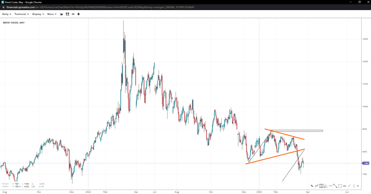Select the rectangle drawing tool
Image resolution: width=371 pixels, height=194 pixels.
pyautogui.click(x=340, y=186)
